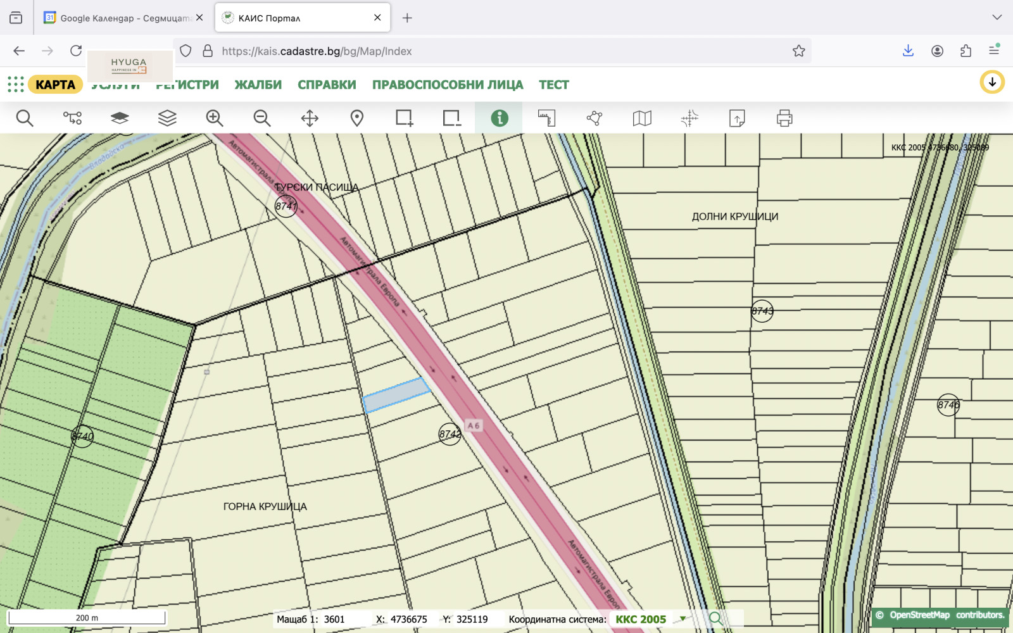Image resolution: width=1013 pixels, height=633 pixels.
Task: Toggle the green info identify tool
Action: 499,118
